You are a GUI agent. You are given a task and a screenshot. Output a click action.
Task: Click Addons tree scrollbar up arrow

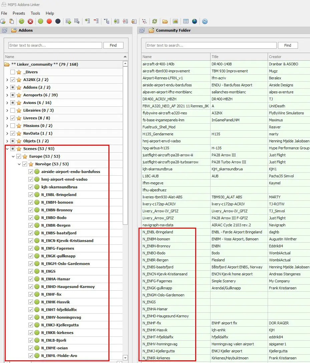click(x=125, y=64)
